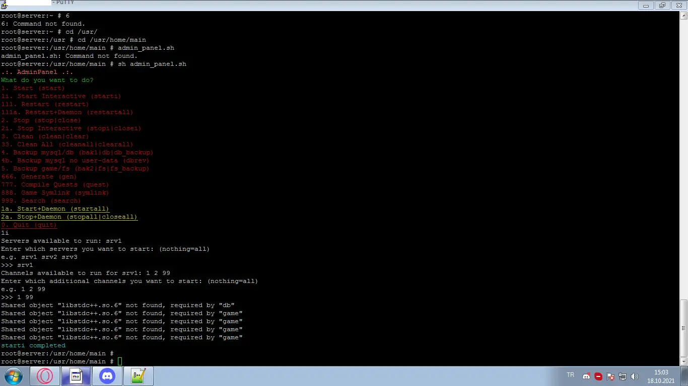This screenshot has width=688, height=386.
Task: Open the Action Center flag icon
Action: coord(610,376)
